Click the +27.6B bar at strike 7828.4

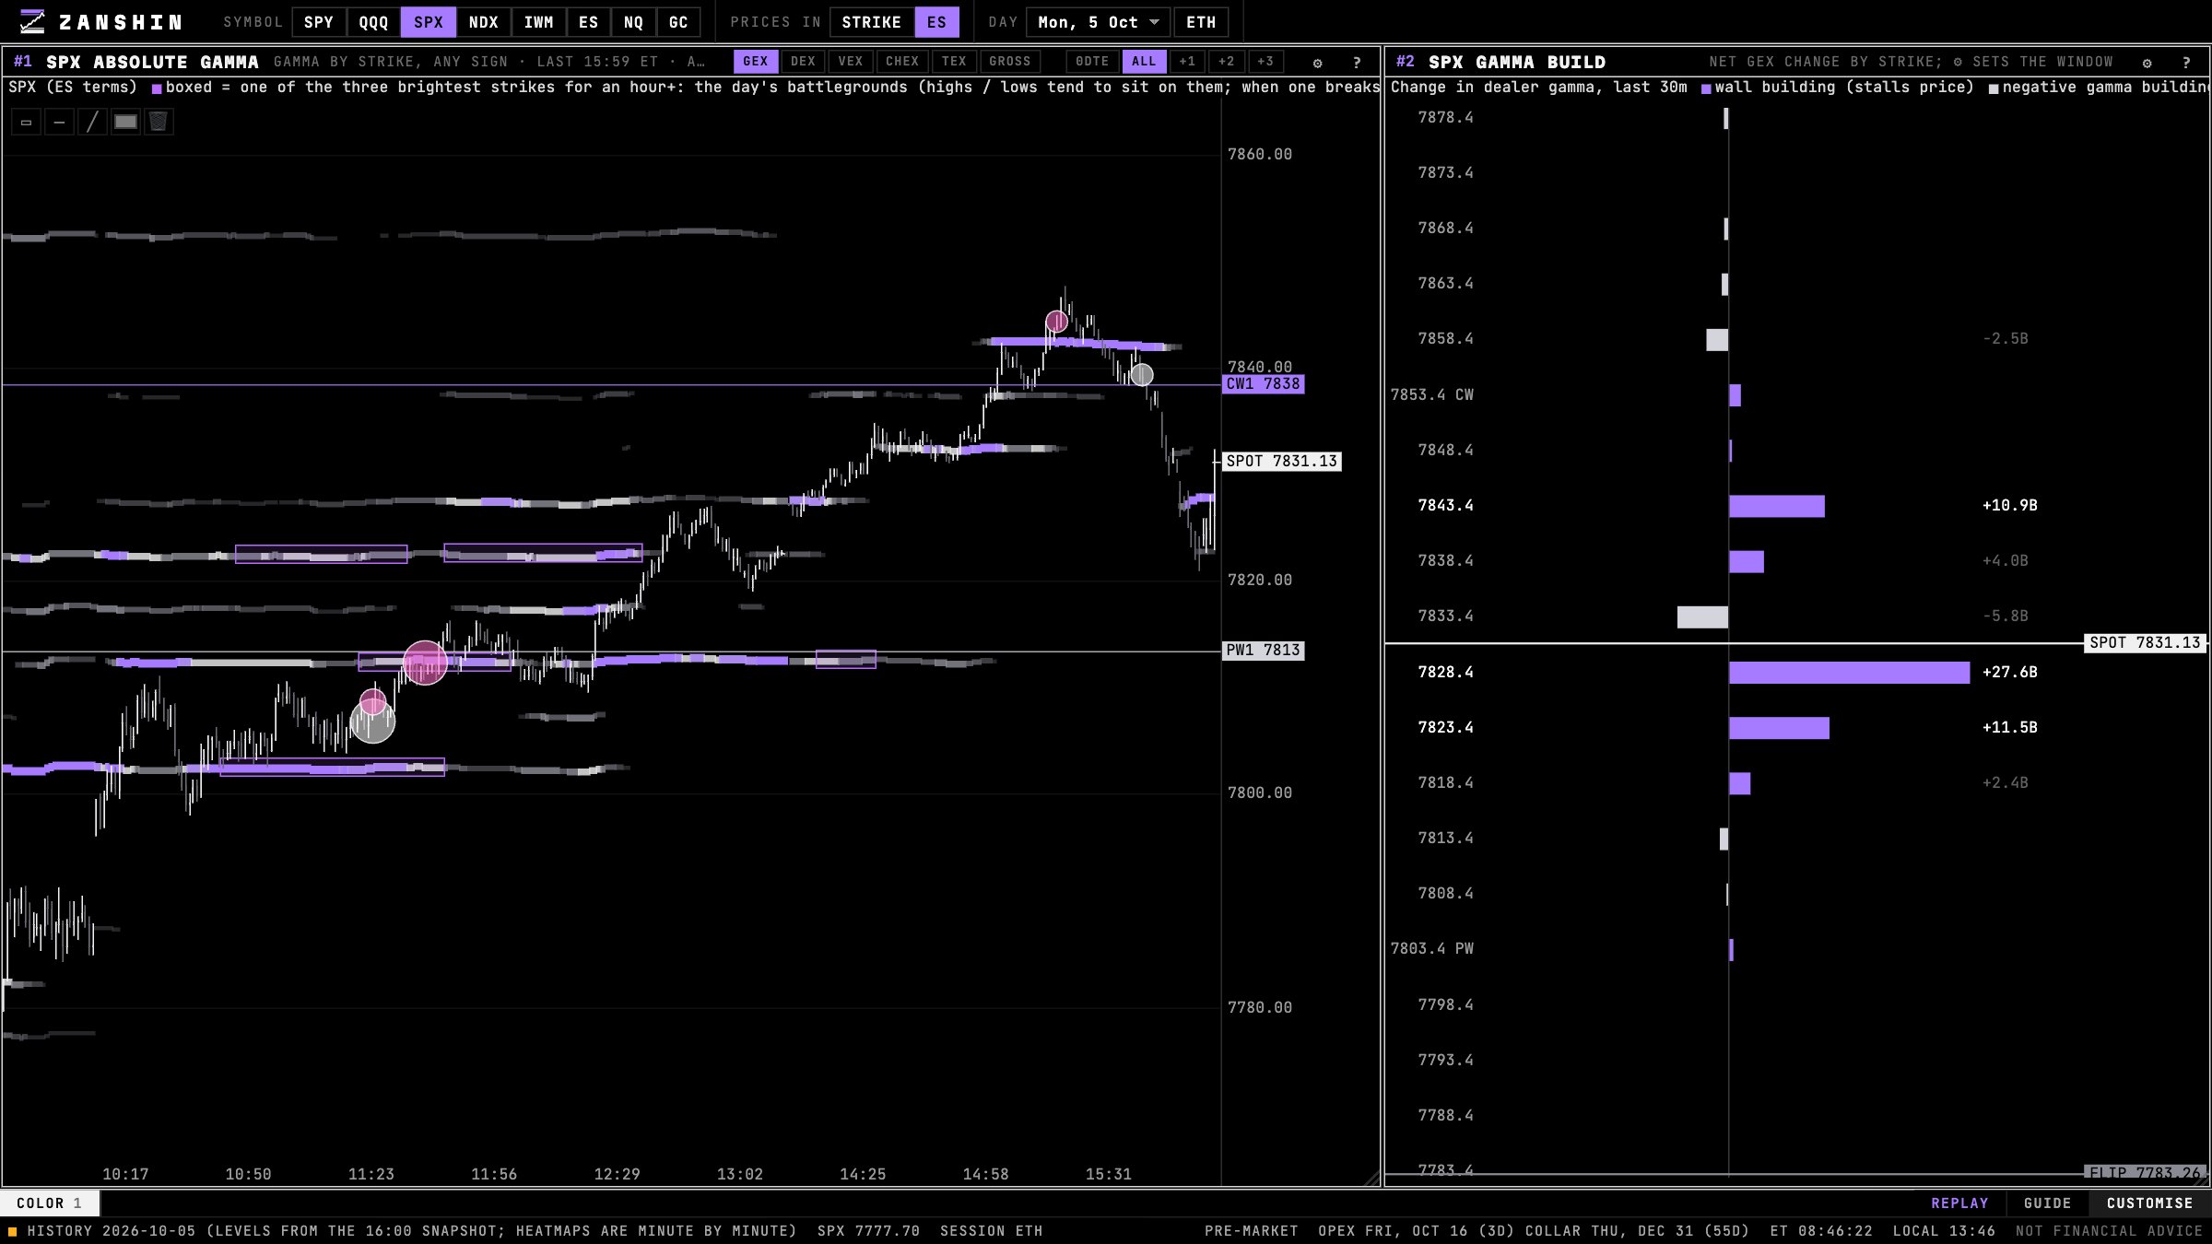tap(1849, 673)
